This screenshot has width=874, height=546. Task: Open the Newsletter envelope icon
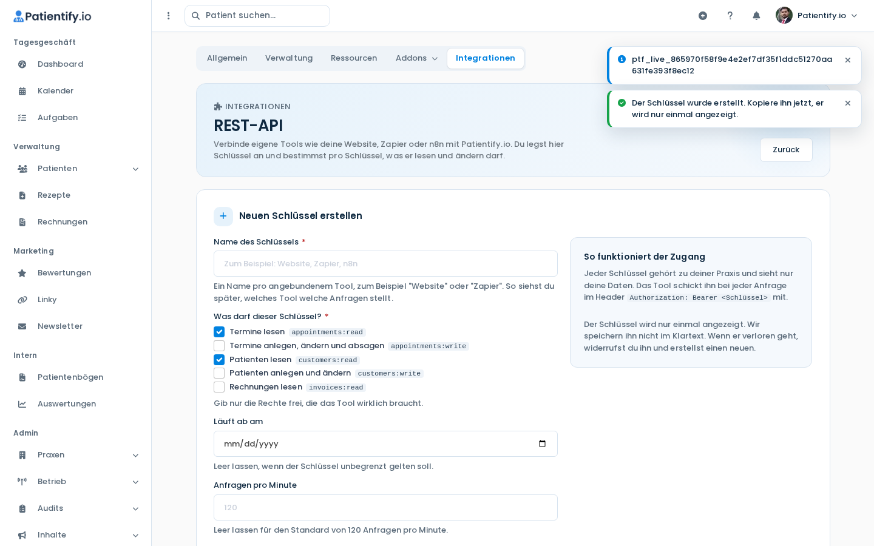(x=22, y=326)
